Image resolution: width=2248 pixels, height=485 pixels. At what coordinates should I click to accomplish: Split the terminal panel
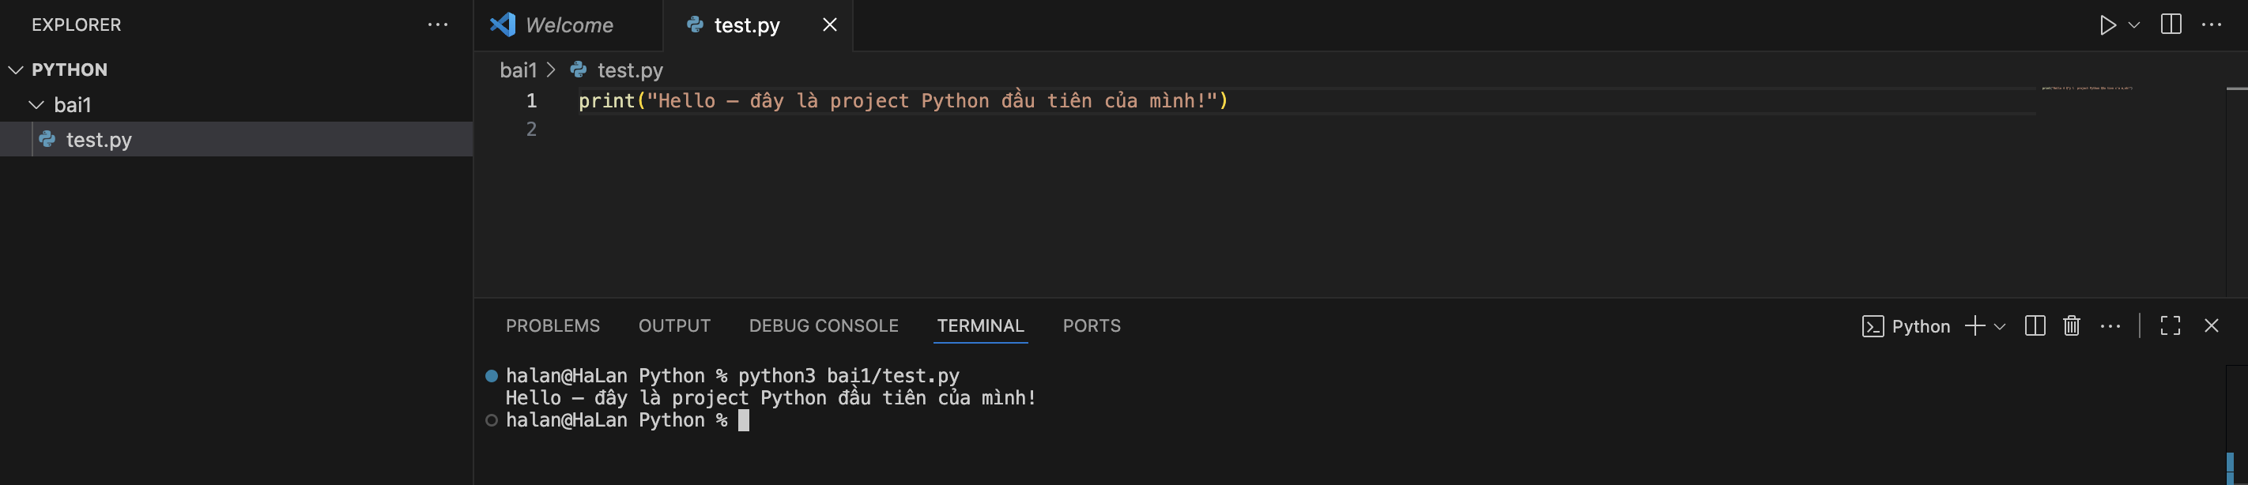2035,326
